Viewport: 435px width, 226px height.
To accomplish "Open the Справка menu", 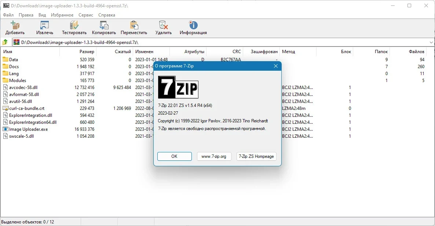I will point(106,15).
